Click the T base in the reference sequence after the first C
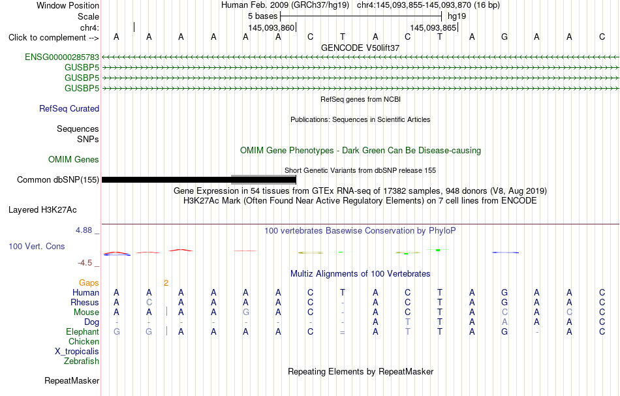620x396 pixels. point(343,37)
